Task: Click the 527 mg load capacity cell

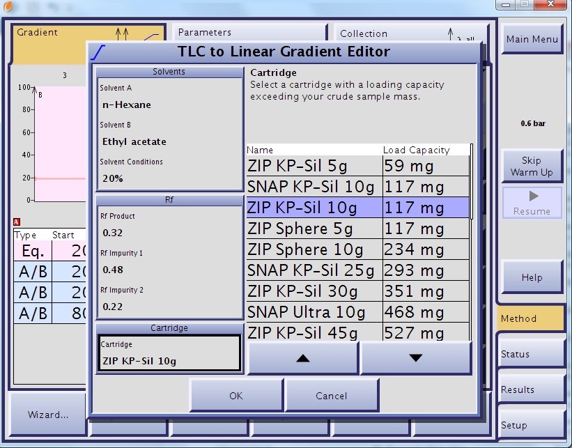Action: pos(426,332)
